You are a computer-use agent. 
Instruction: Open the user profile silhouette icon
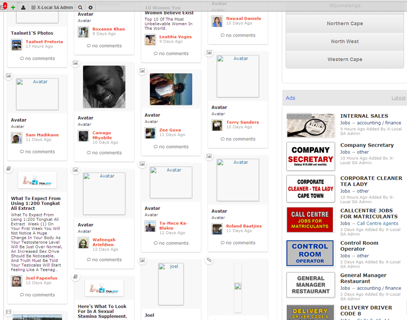click(23, 8)
